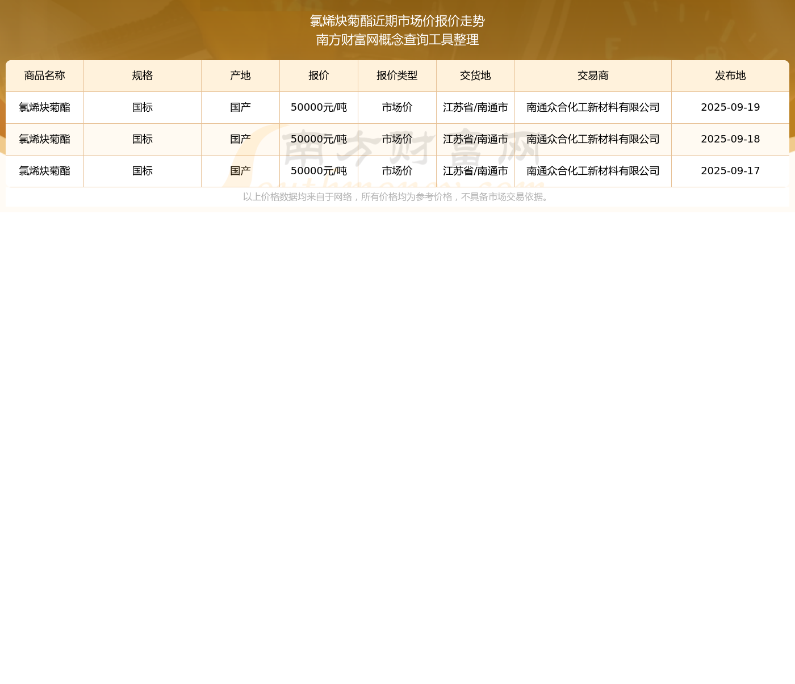Click the 发布地 column header

[730, 75]
